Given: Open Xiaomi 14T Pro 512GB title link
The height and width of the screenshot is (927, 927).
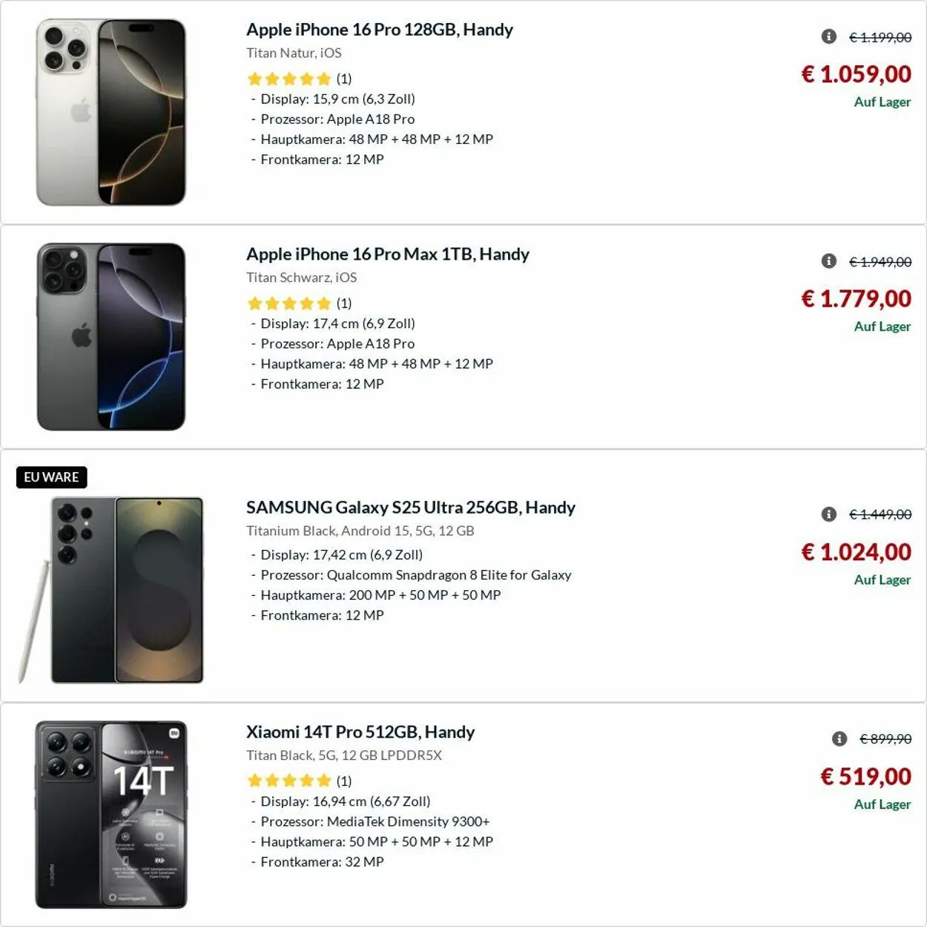Looking at the screenshot, I should point(360,733).
